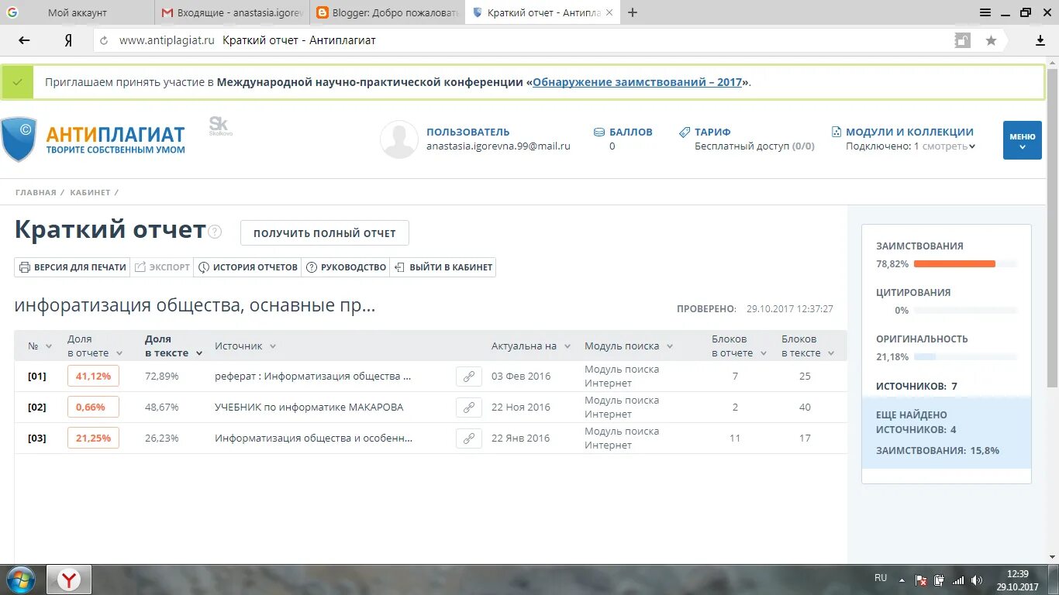Open source УЧЕБНИК по информатике МАКАРОВА
Viewport: 1059px width, 595px height.
pyautogui.click(x=309, y=407)
